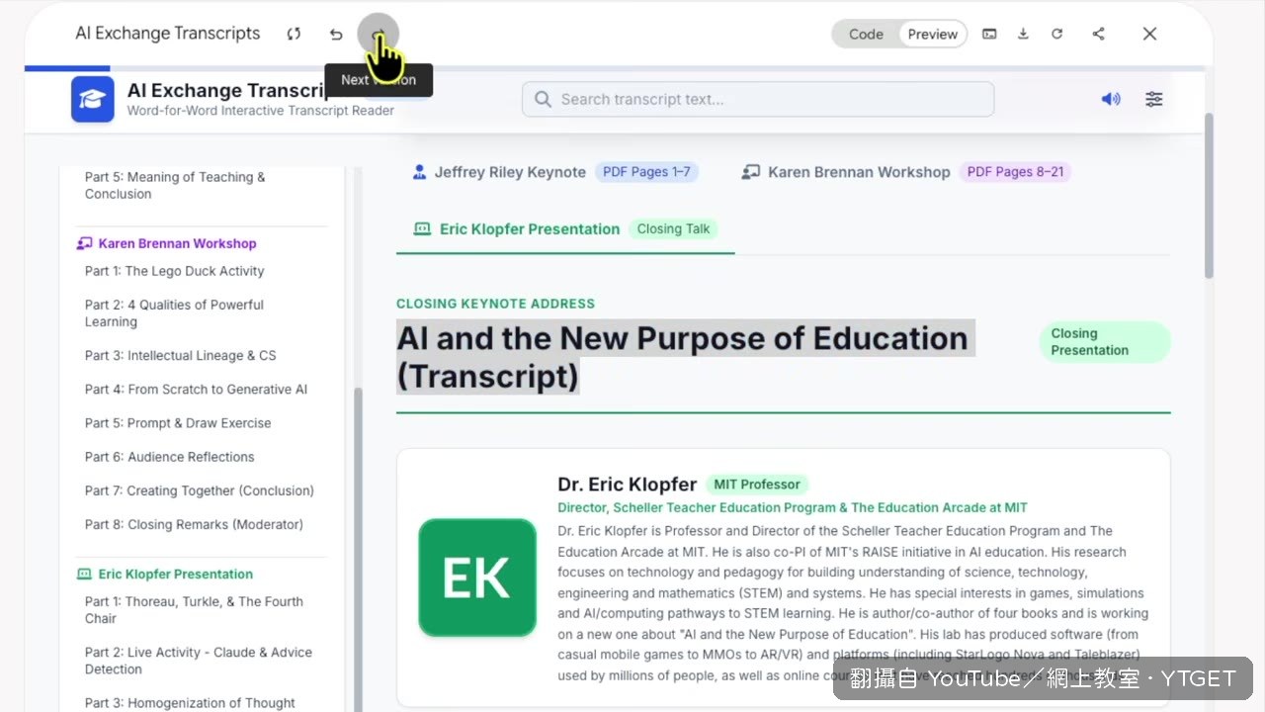
Task: Open the console icon right of Preview
Action: coord(989,34)
